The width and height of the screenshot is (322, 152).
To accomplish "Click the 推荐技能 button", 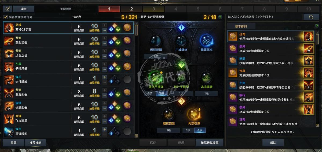I will click(35, 143).
